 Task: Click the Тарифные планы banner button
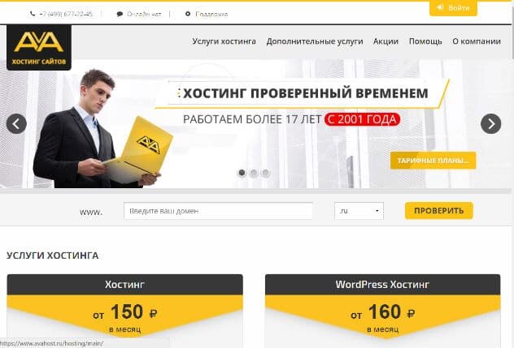point(433,161)
